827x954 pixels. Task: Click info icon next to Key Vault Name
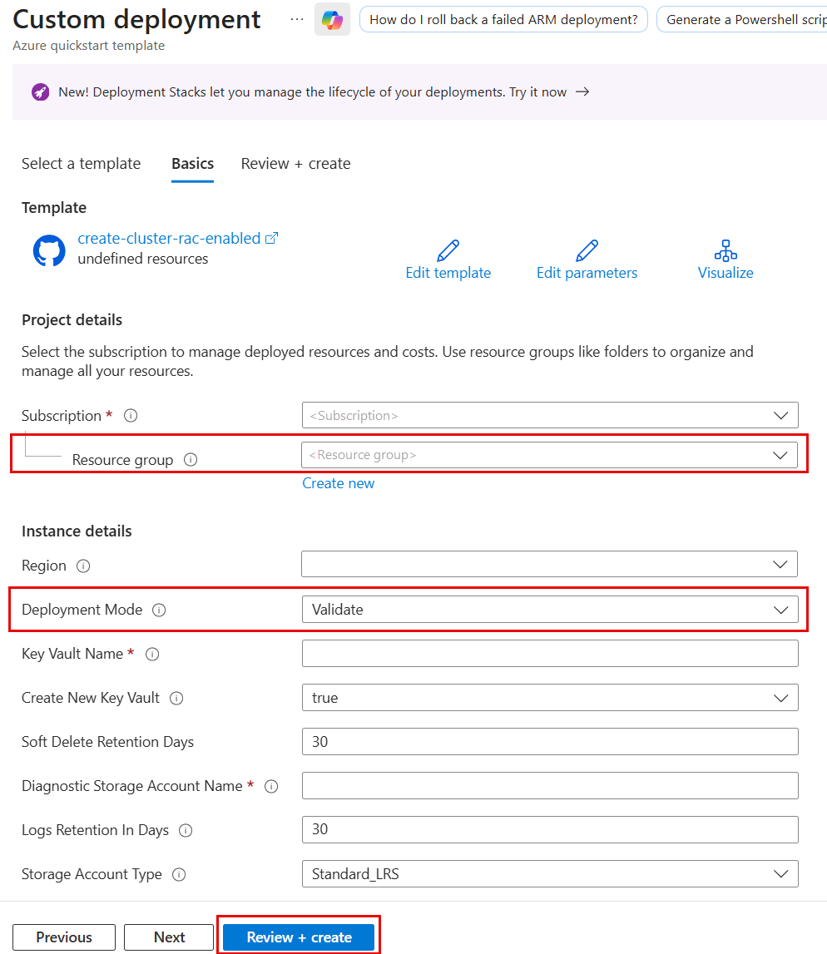tap(152, 654)
